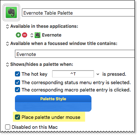Image resolution: width=137 pixels, height=135 pixels.
Task: Select the 'Evernote' application name label
Action: click(x=52, y=35)
